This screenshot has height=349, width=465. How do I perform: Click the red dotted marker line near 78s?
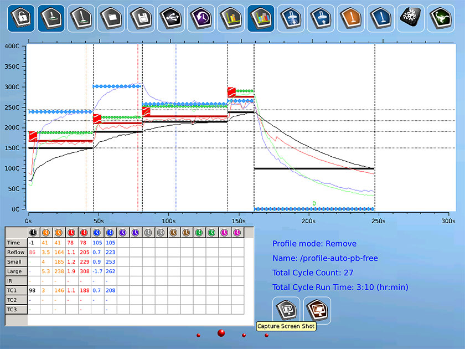point(138,127)
